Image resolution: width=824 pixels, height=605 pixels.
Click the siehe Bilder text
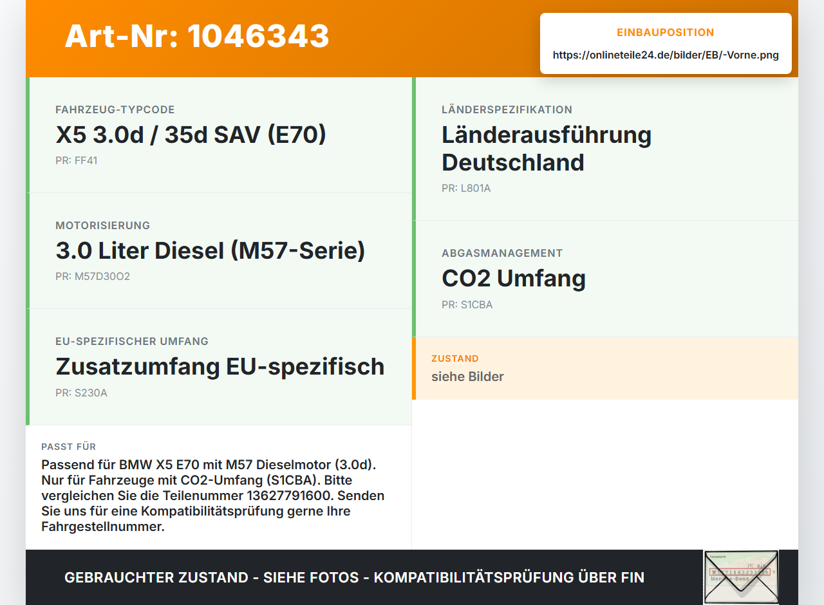pyautogui.click(x=467, y=377)
